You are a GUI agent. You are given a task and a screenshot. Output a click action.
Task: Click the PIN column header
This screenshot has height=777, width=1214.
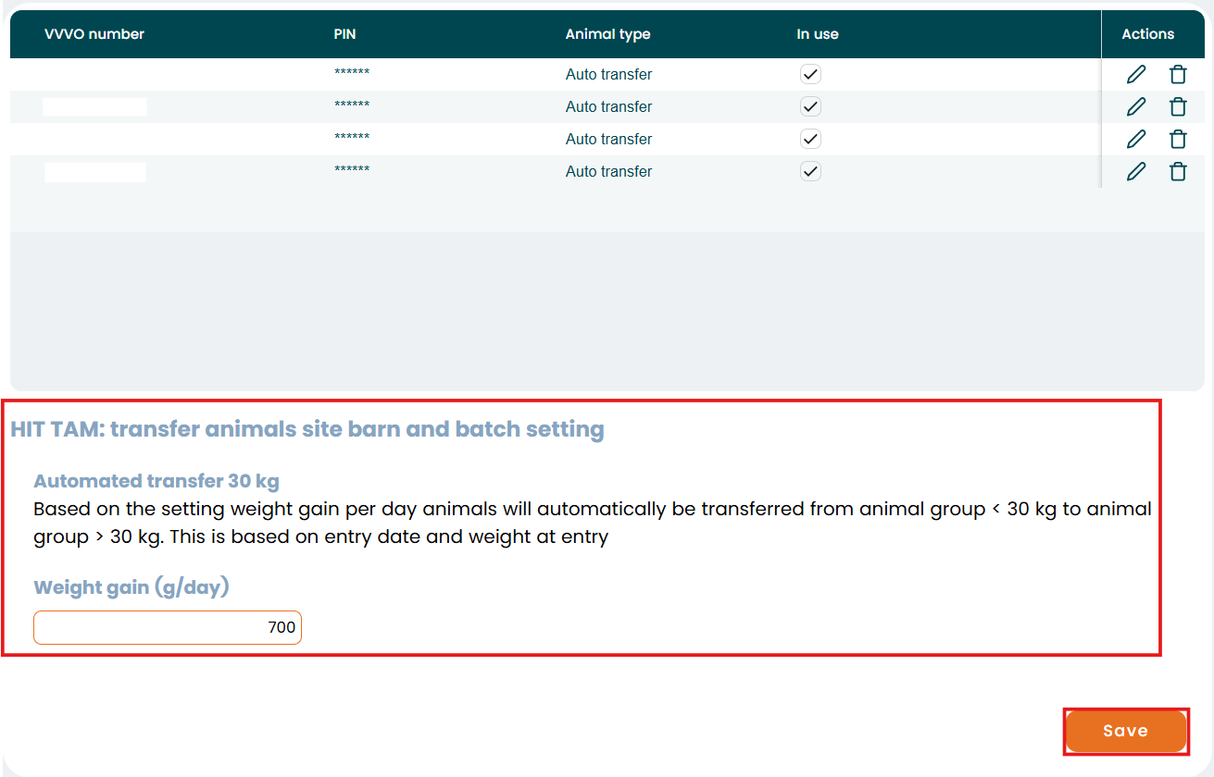click(x=344, y=34)
